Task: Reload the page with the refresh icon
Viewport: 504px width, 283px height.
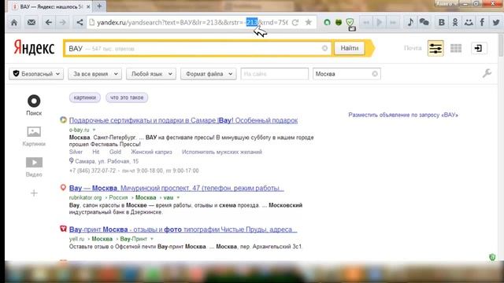Action: pos(295,23)
